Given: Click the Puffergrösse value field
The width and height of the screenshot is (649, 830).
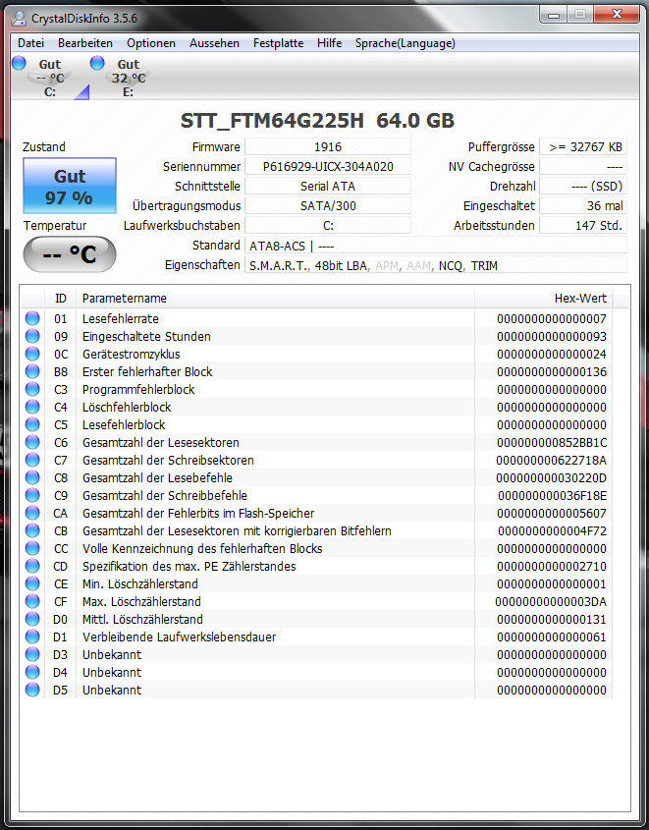Looking at the screenshot, I should point(583,146).
